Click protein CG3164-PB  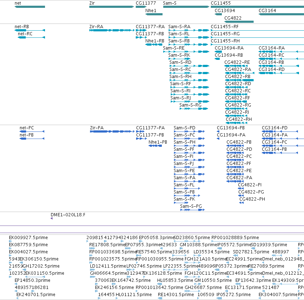(280, 153)
